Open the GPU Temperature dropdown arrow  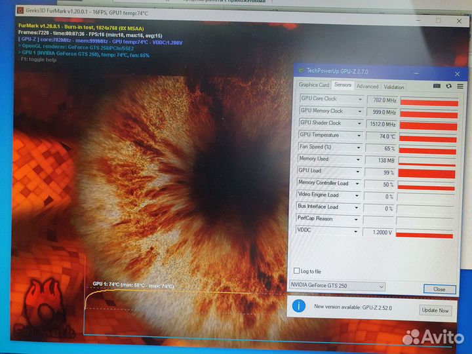(x=359, y=136)
